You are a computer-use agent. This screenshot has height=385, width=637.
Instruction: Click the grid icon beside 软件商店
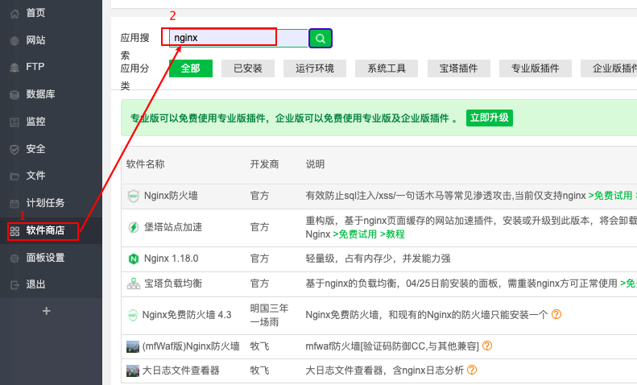tap(14, 231)
